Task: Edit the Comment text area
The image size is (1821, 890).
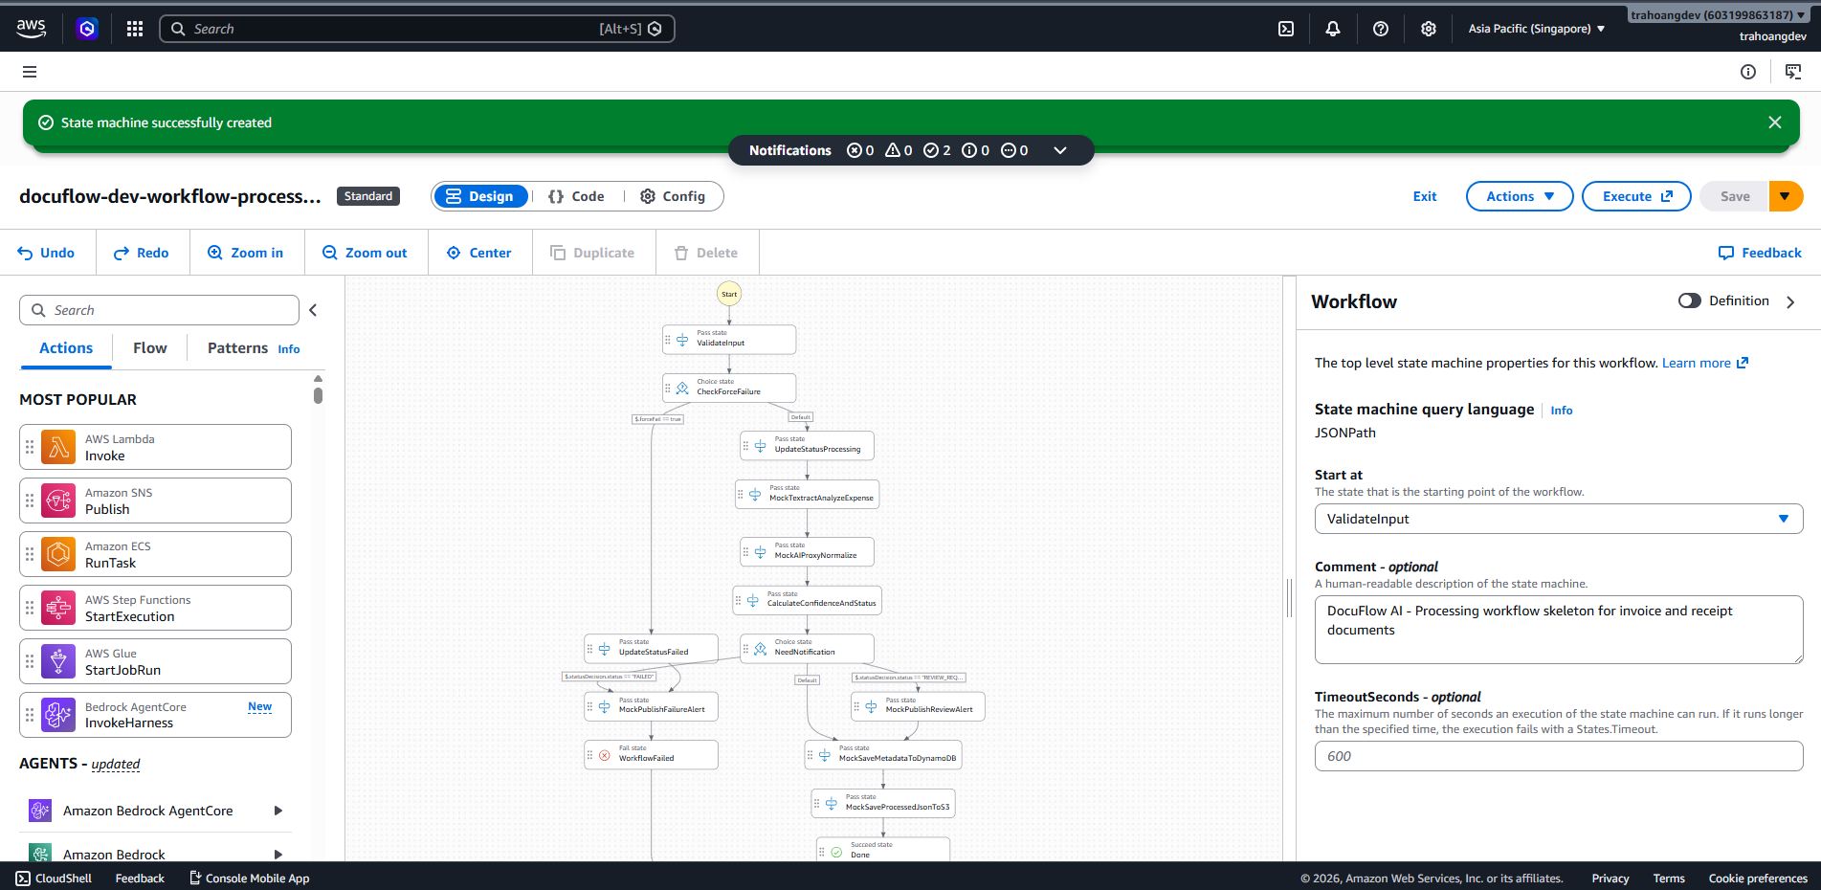Action: click(1559, 630)
